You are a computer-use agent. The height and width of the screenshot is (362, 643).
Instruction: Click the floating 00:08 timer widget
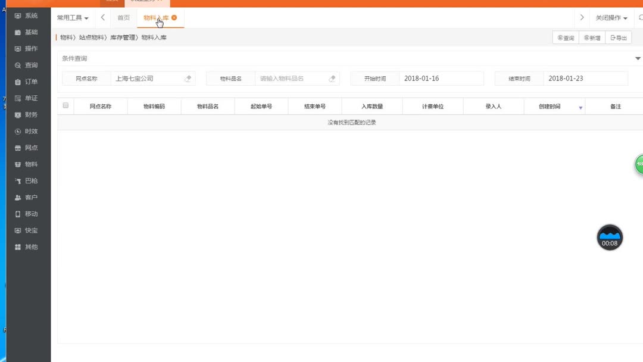click(610, 237)
